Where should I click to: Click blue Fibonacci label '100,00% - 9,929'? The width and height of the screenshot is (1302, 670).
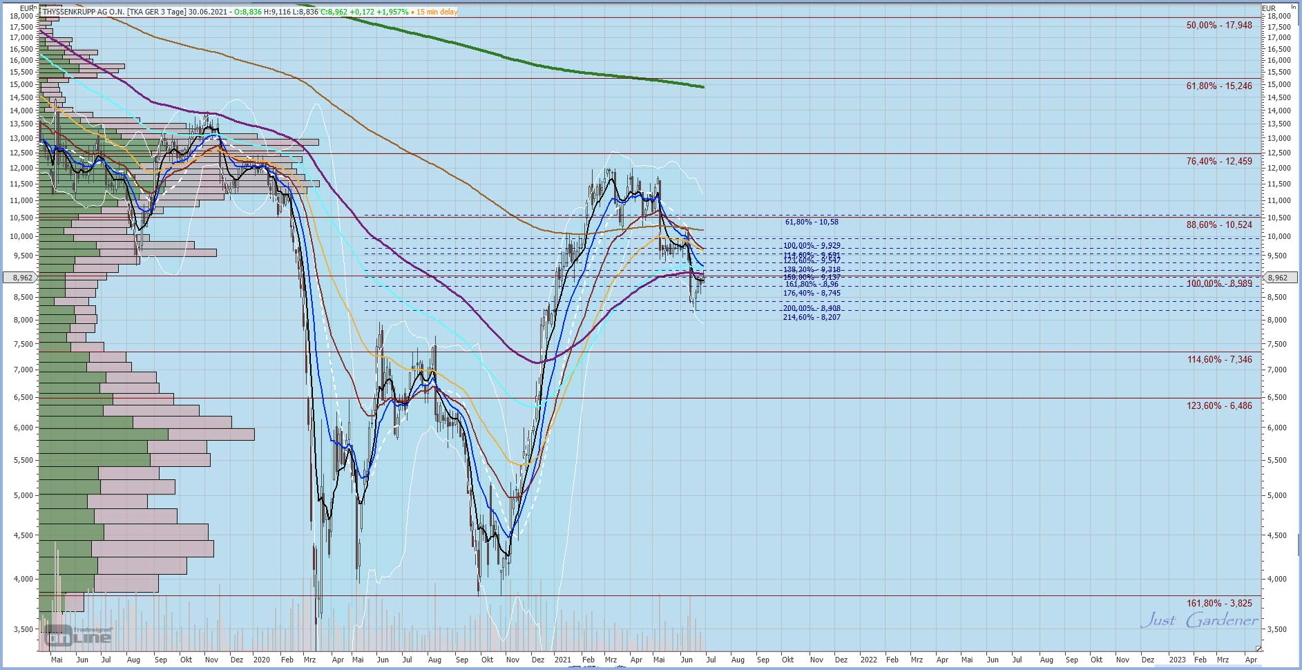pyautogui.click(x=812, y=246)
